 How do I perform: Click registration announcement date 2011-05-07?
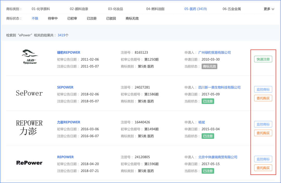(90, 66)
